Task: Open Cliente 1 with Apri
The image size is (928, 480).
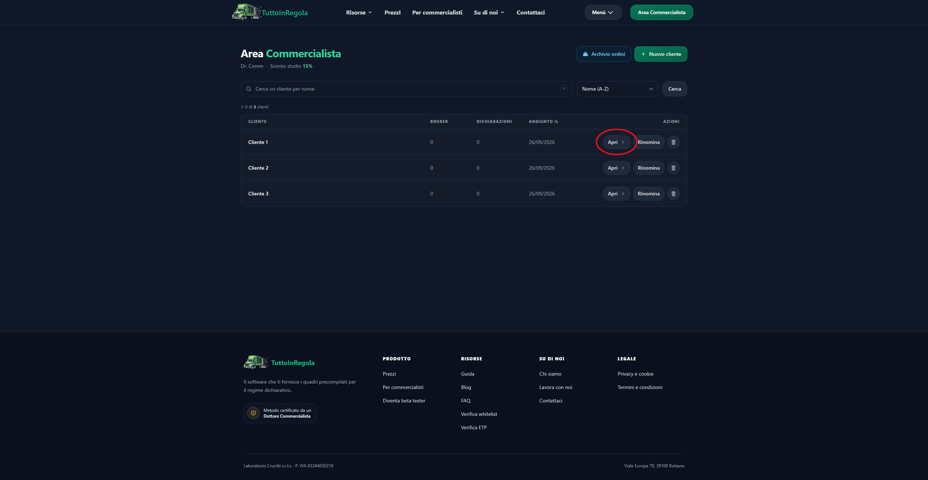Action: (x=617, y=142)
